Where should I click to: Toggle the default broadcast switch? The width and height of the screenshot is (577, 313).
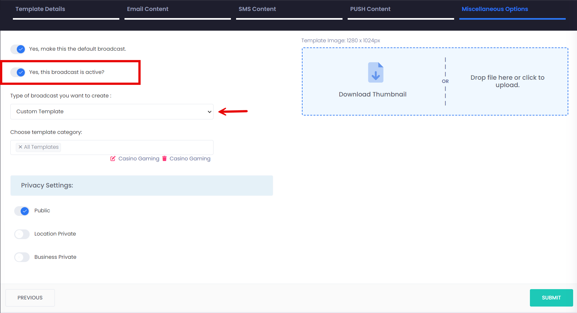[x=18, y=49]
